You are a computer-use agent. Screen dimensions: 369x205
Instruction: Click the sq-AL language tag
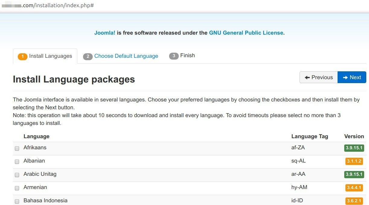298,161
